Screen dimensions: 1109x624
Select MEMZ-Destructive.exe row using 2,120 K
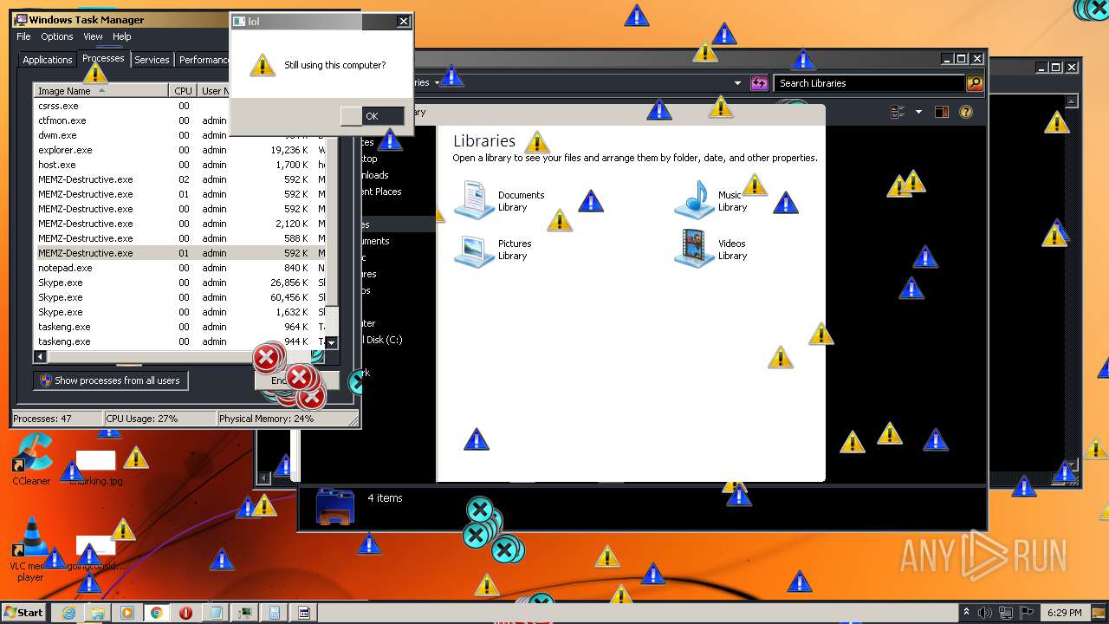(x=179, y=224)
